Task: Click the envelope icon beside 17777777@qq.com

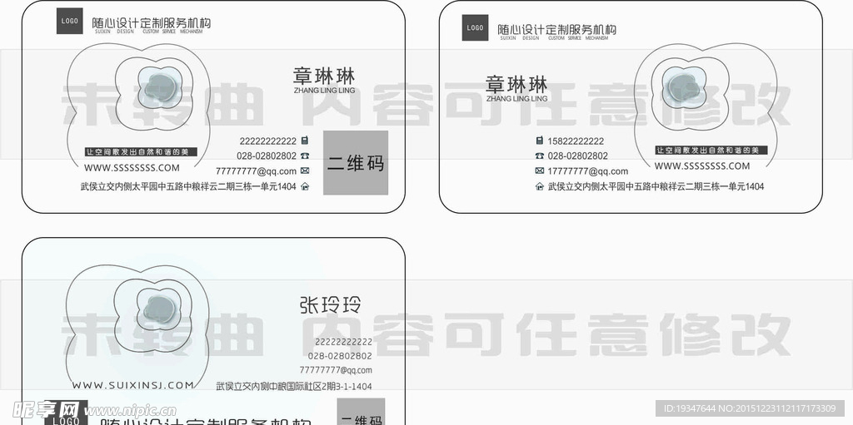Action: pos(540,171)
